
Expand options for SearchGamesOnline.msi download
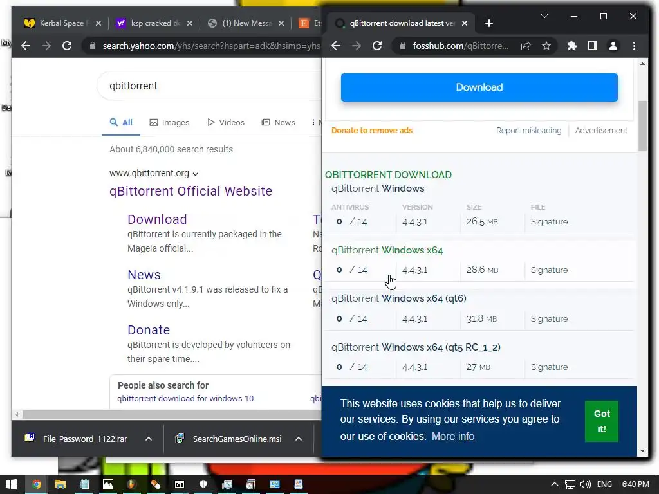[x=299, y=439]
